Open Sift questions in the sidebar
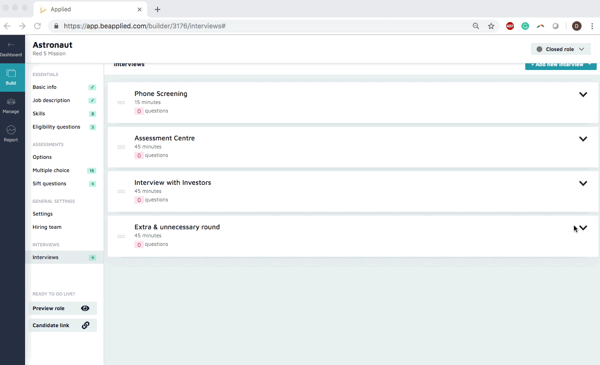This screenshot has width=600, height=365. click(49, 183)
